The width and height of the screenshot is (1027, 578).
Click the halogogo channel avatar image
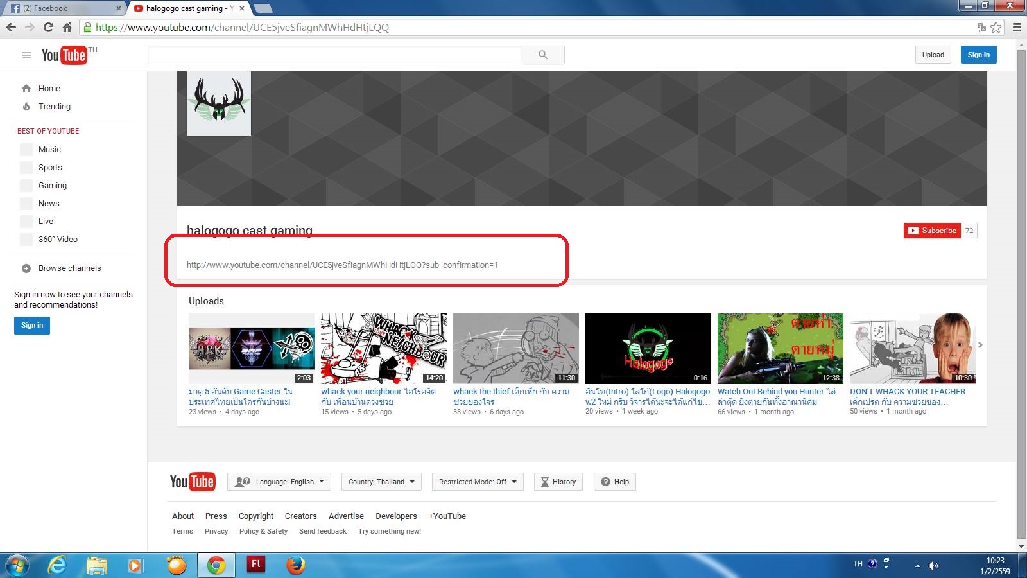coord(219,103)
